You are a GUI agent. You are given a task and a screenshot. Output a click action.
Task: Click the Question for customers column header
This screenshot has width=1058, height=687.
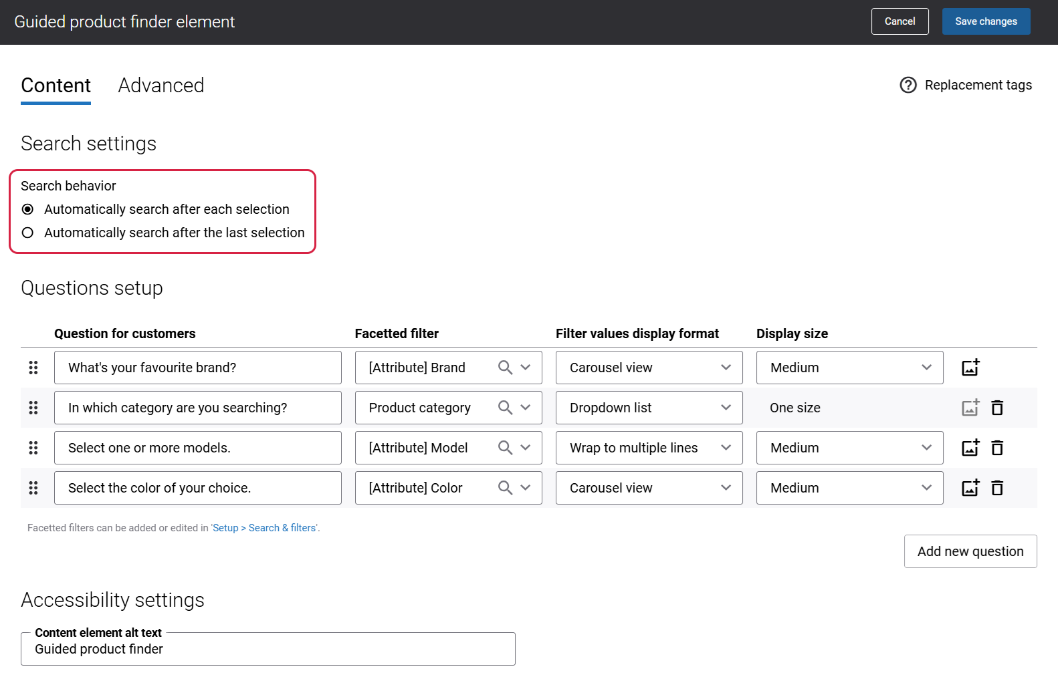124,333
